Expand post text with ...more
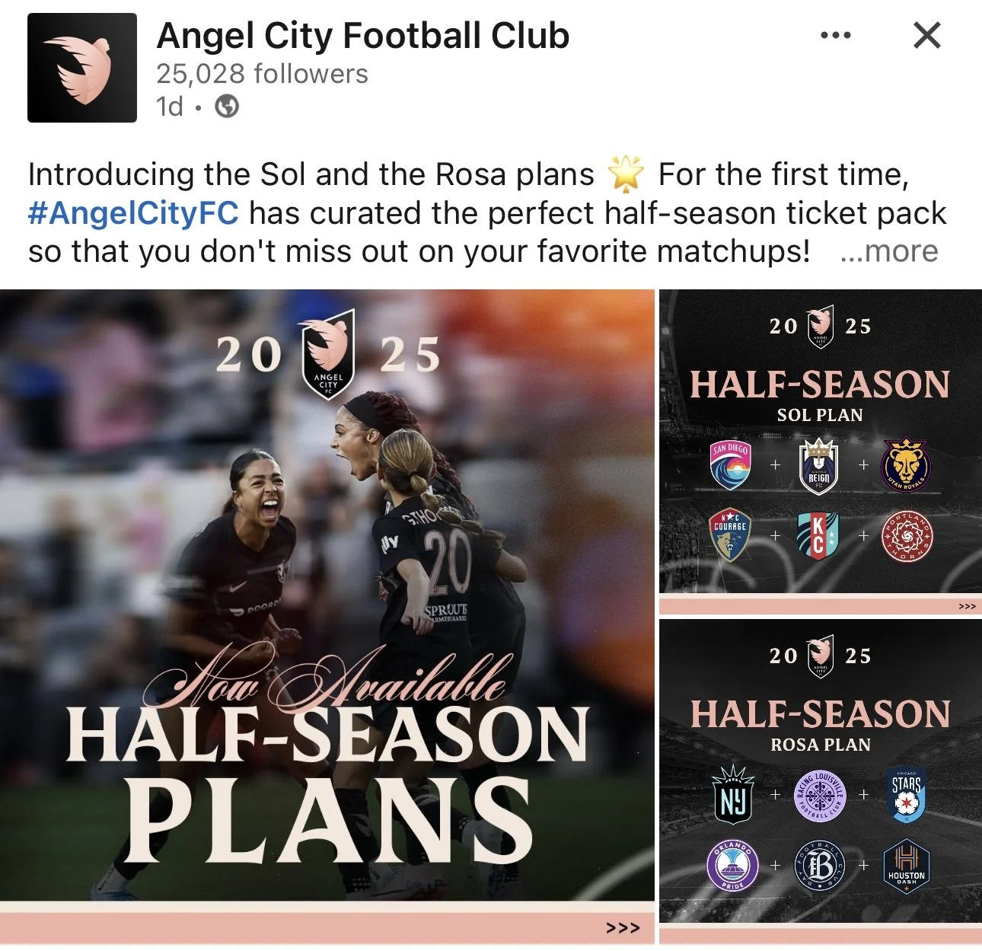The image size is (982, 951). point(888,251)
